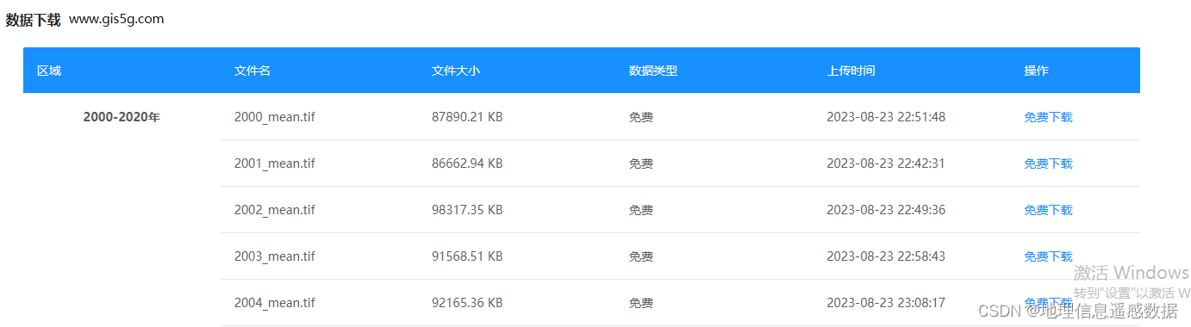Click upload time 2023-08-23 22:42:31

886,163
